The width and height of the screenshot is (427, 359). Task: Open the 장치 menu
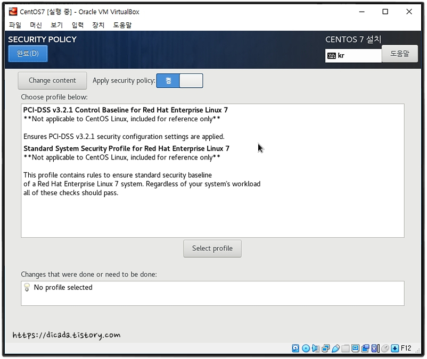click(98, 25)
